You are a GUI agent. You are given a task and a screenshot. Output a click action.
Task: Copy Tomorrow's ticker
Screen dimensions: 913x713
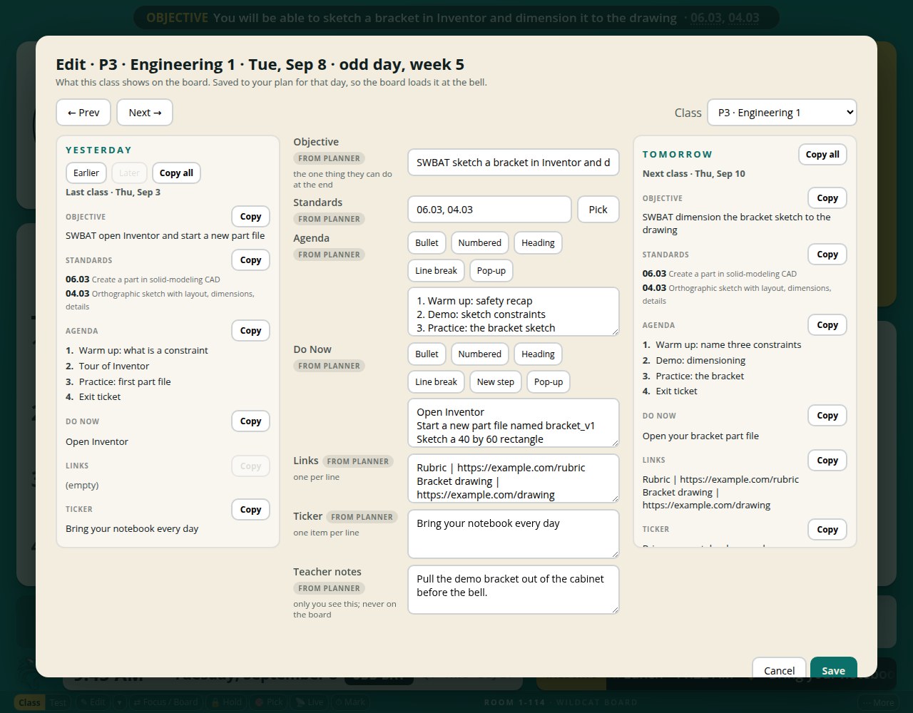(x=827, y=530)
